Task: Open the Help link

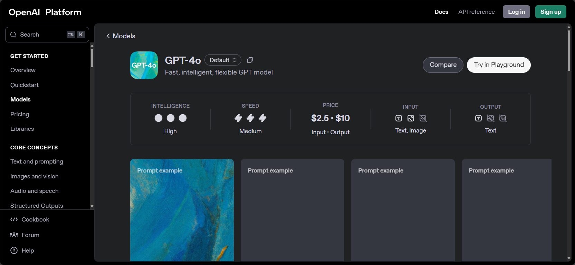Action: [x=22, y=251]
